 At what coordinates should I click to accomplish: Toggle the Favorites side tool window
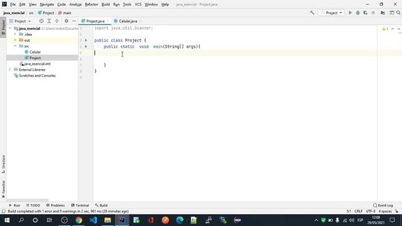tap(3, 189)
